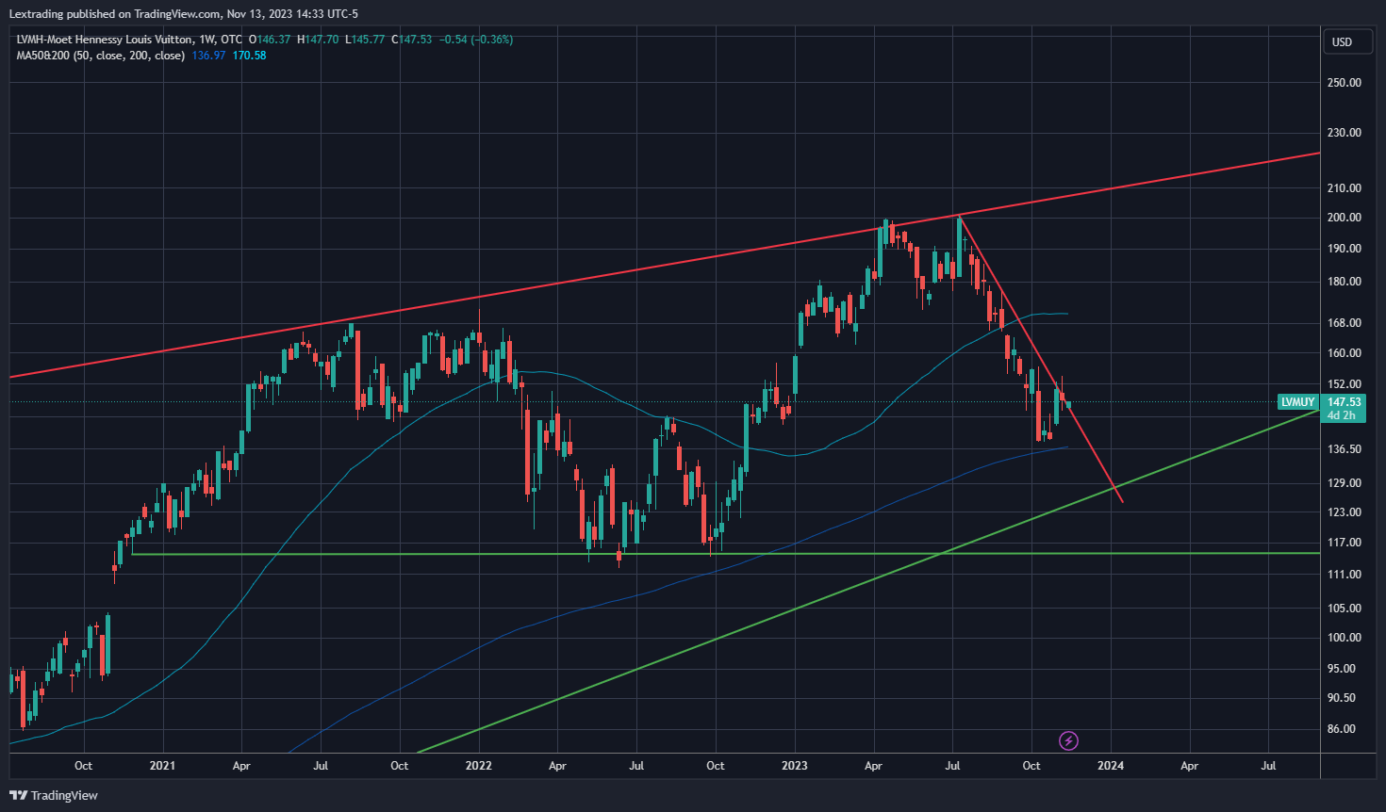Screen dimensions: 1386x812
Task: Click the 86.00 price axis label
Action: pos(1341,729)
